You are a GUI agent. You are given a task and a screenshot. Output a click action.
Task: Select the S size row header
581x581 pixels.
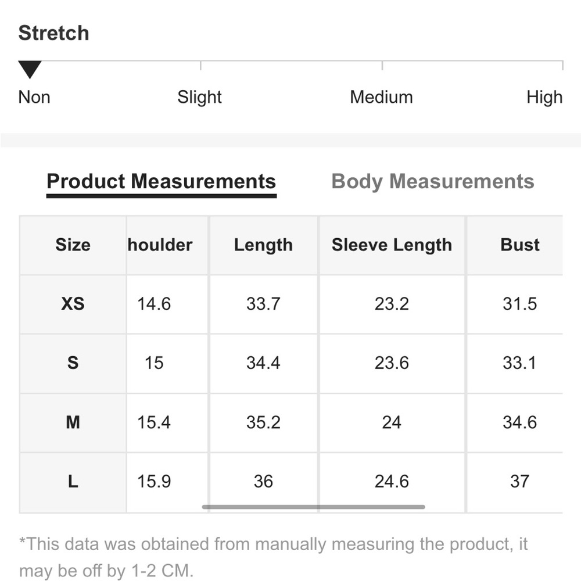coord(73,363)
